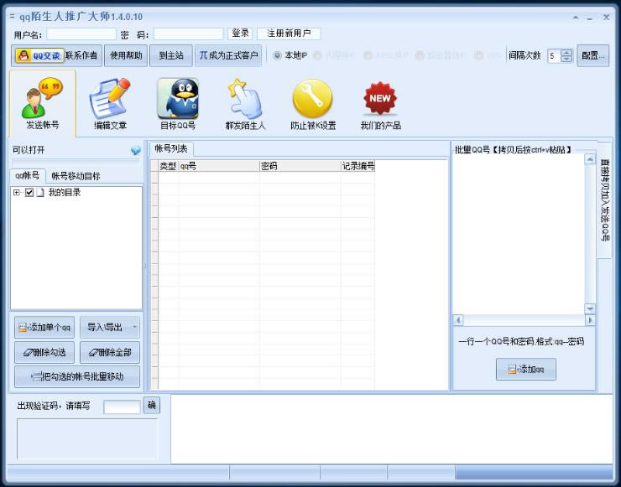The width and height of the screenshot is (621, 487).
Task: Switch to the 帐号移动目标 tab
Action: tap(76, 176)
